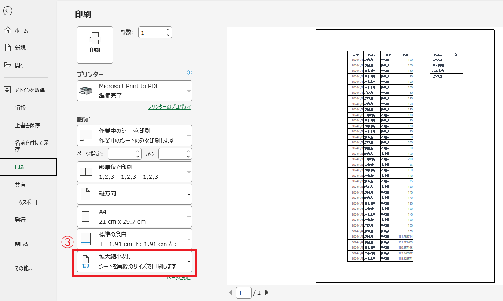Viewport: 503px width, 301px height.
Task: Open the 標準の余白 margins dropdown
Action: tap(134, 239)
